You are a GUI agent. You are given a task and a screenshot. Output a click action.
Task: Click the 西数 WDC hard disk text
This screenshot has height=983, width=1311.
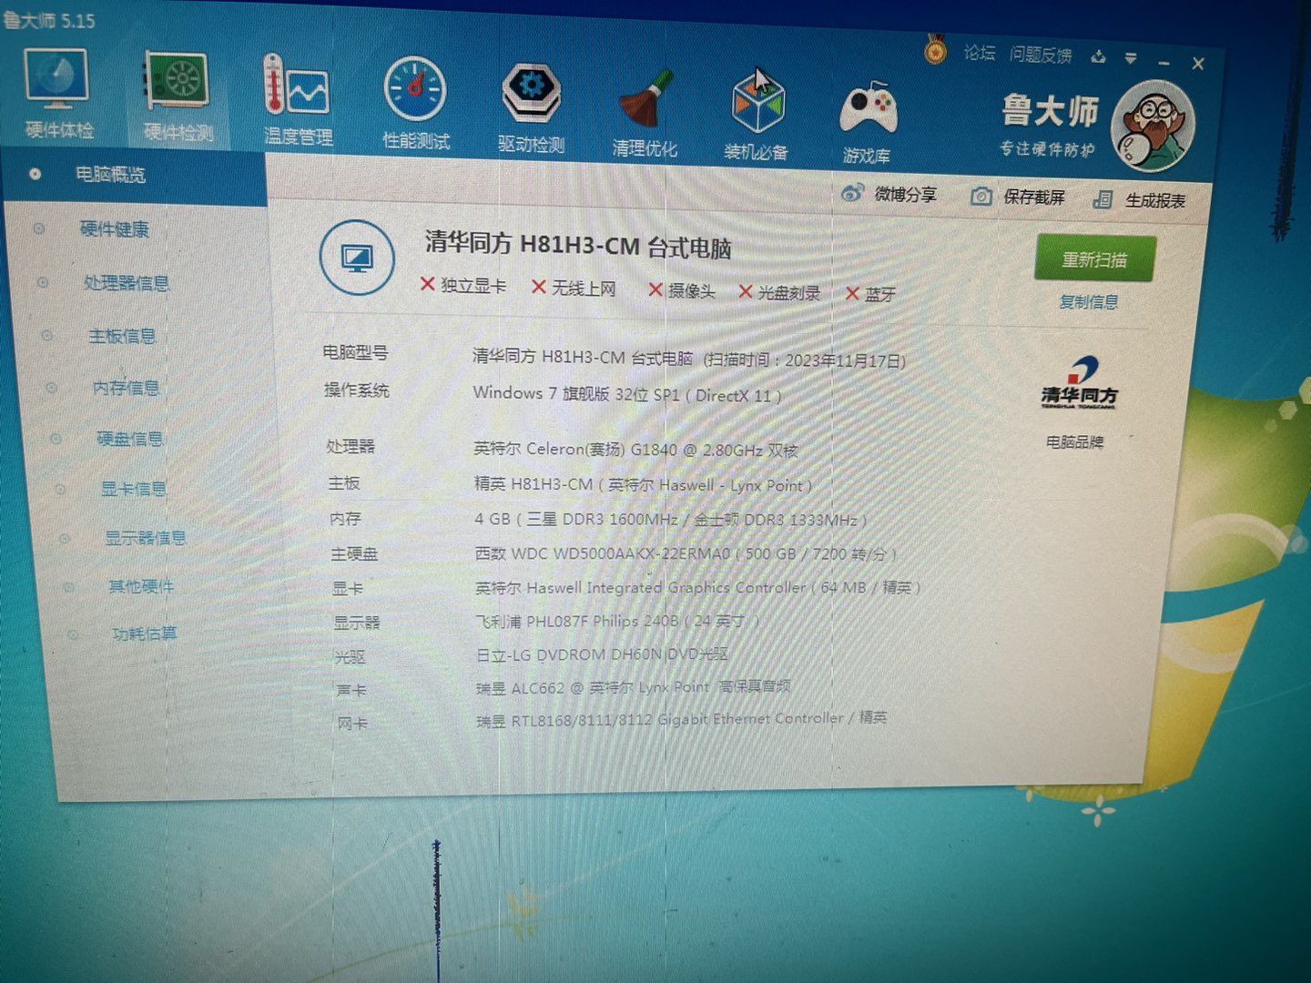pos(686,553)
